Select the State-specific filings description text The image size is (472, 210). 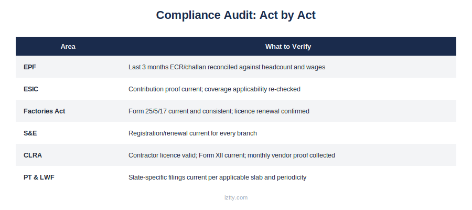click(x=217, y=177)
